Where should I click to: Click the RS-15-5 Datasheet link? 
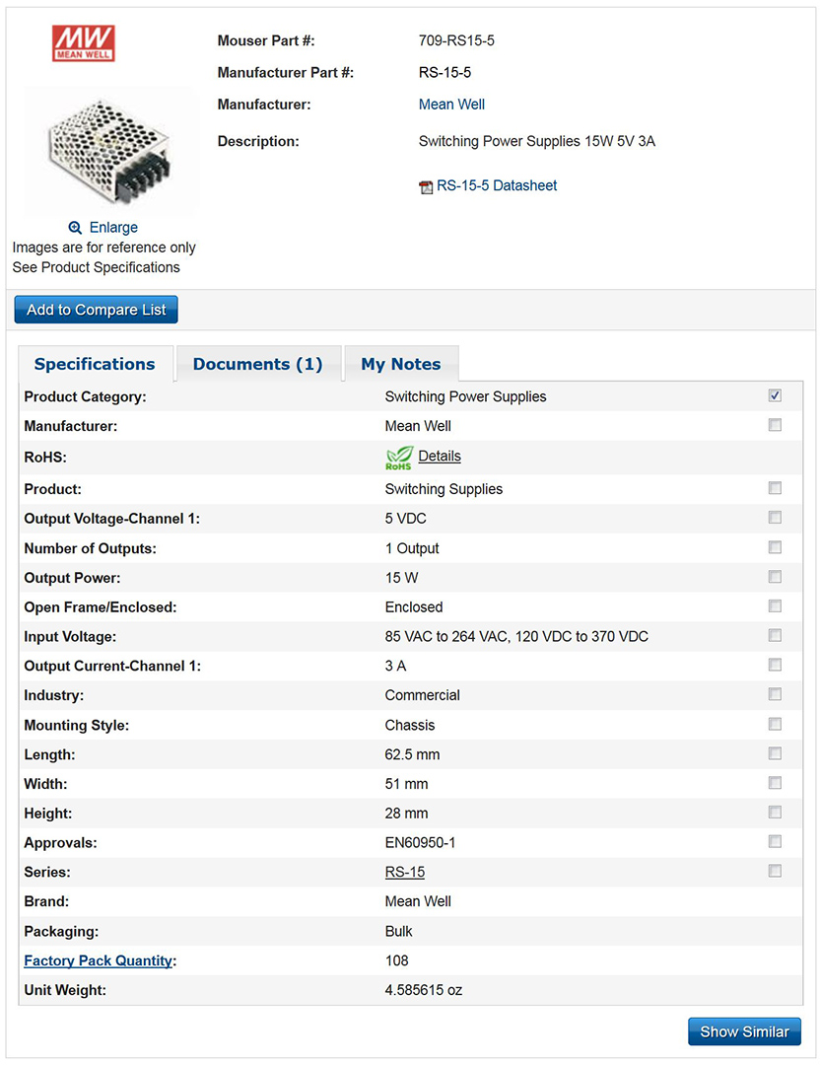point(498,185)
